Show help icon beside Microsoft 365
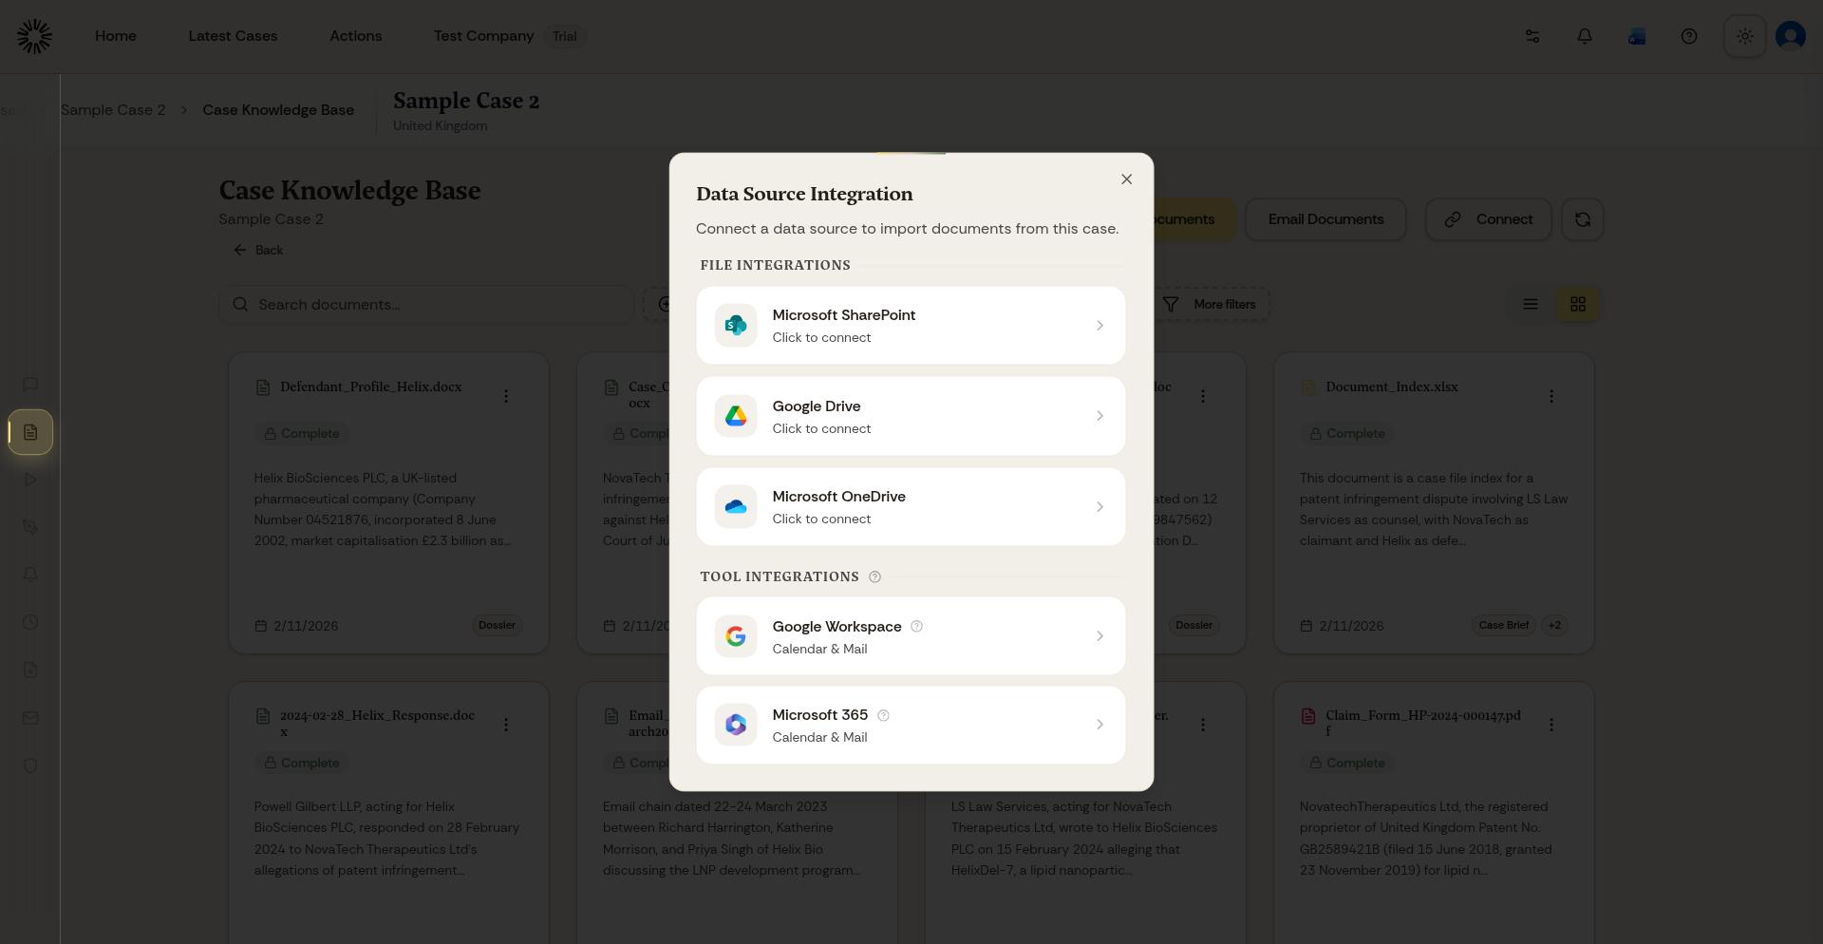The width and height of the screenshot is (1823, 944). point(883,715)
